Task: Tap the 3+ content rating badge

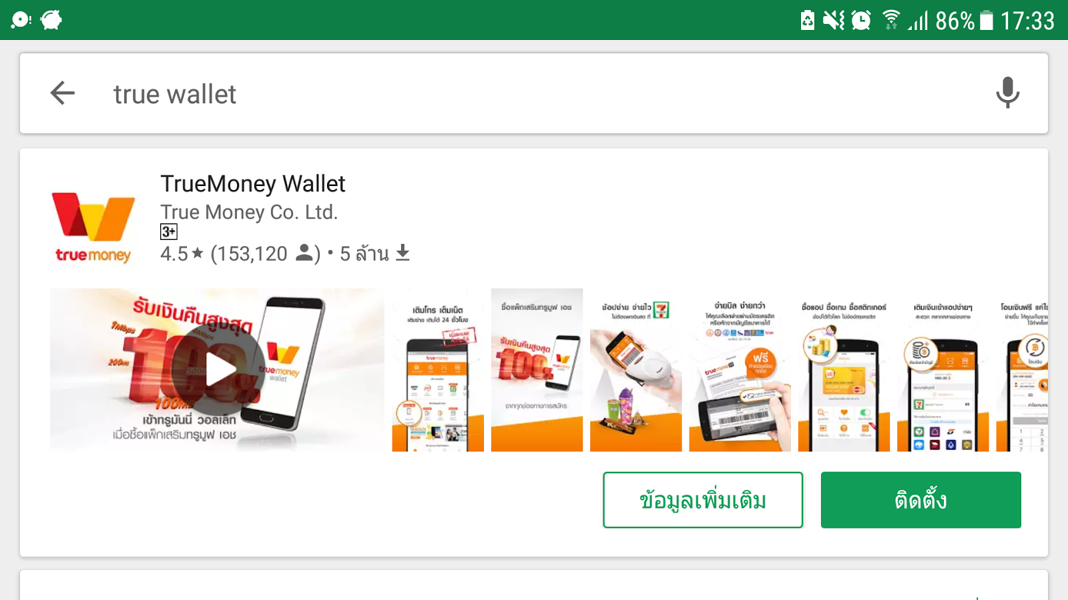Action: [x=169, y=231]
